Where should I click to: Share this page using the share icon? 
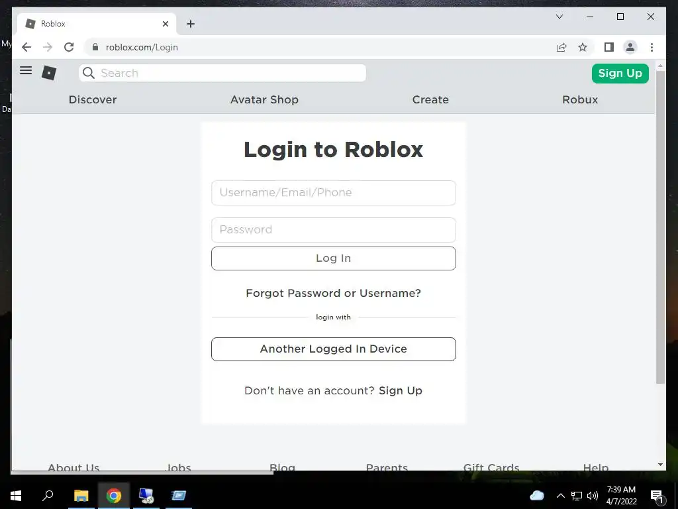click(561, 47)
